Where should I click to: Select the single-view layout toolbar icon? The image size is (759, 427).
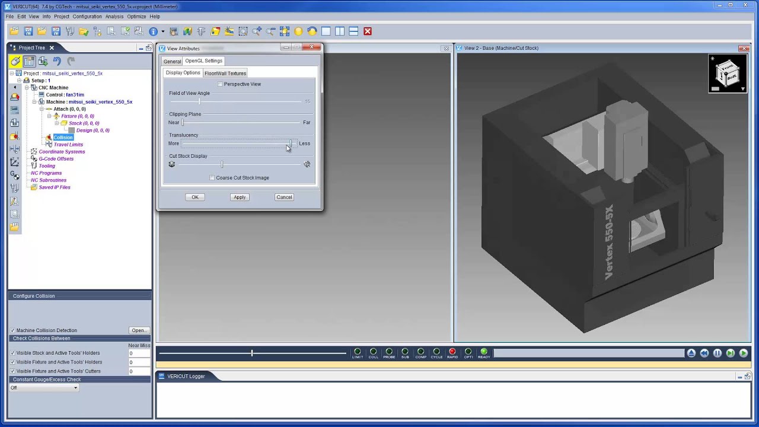pyautogui.click(x=326, y=31)
